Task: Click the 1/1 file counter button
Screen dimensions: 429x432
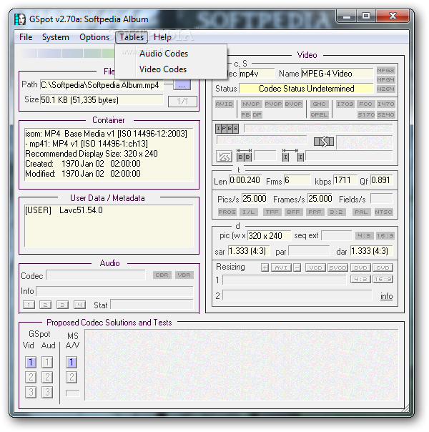Action: click(x=182, y=102)
